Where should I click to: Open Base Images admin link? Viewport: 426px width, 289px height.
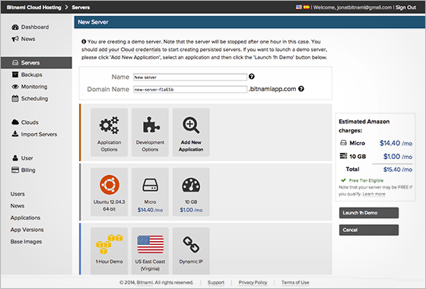(27, 242)
